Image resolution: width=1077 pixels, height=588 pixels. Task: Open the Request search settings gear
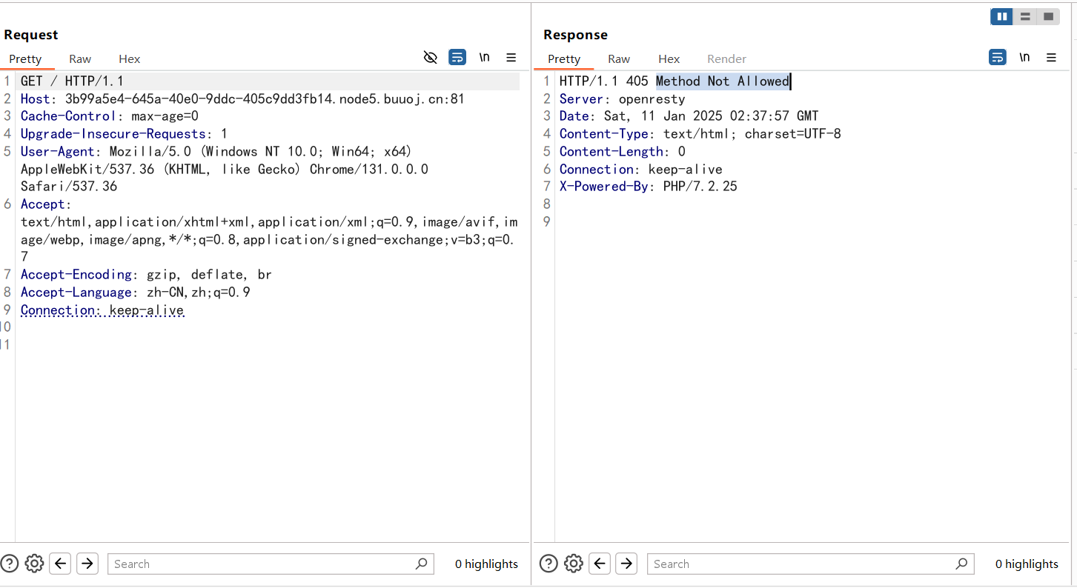[x=34, y=564]
